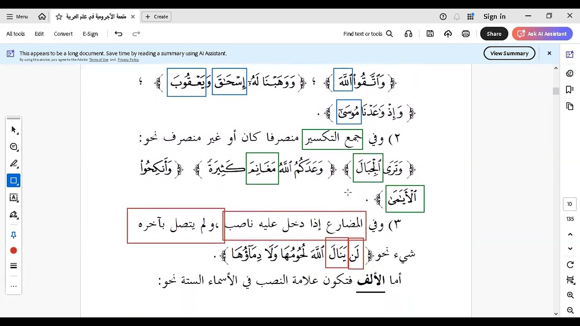The height and width of the screenshot is (326, 580).
Task: Open the Terms of Use link
Action: (98, 60)
